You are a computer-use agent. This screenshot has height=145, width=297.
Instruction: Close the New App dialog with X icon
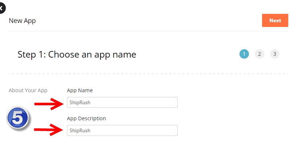coord(2,8)
